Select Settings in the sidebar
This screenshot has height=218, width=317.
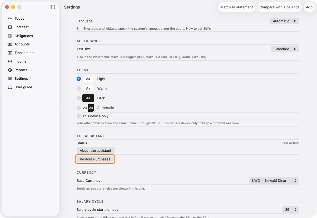(30, 79)
